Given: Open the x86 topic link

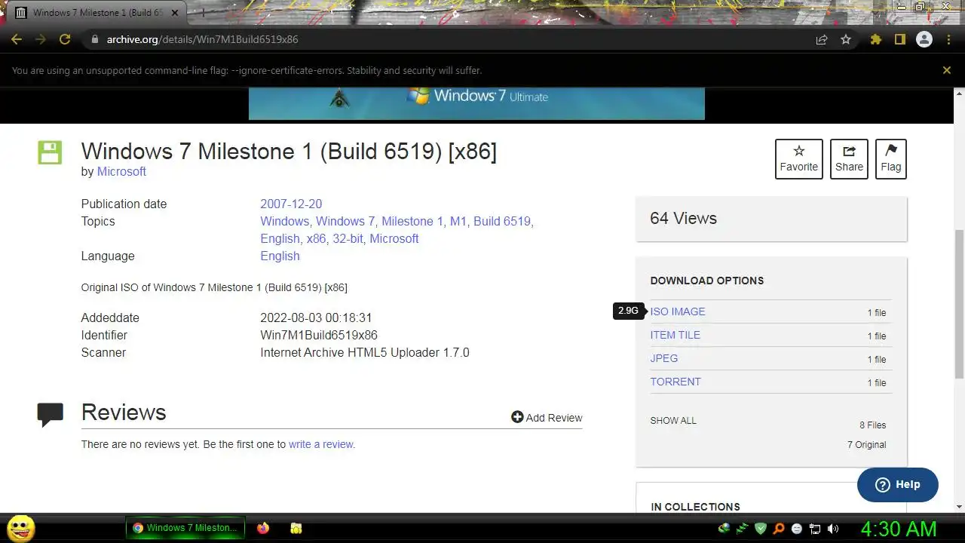Looking at the screenshot, I should pos(316,238).
